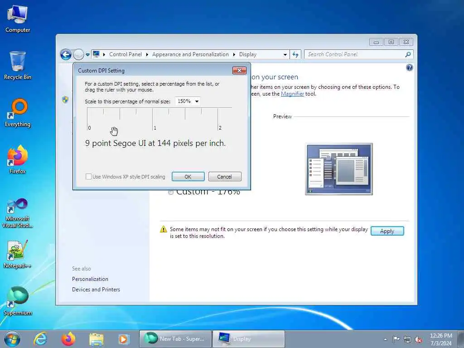Launch the Notepad++ desktop shortcut
The width and height of the screenshot is (464, 348).
pos(18,254)
